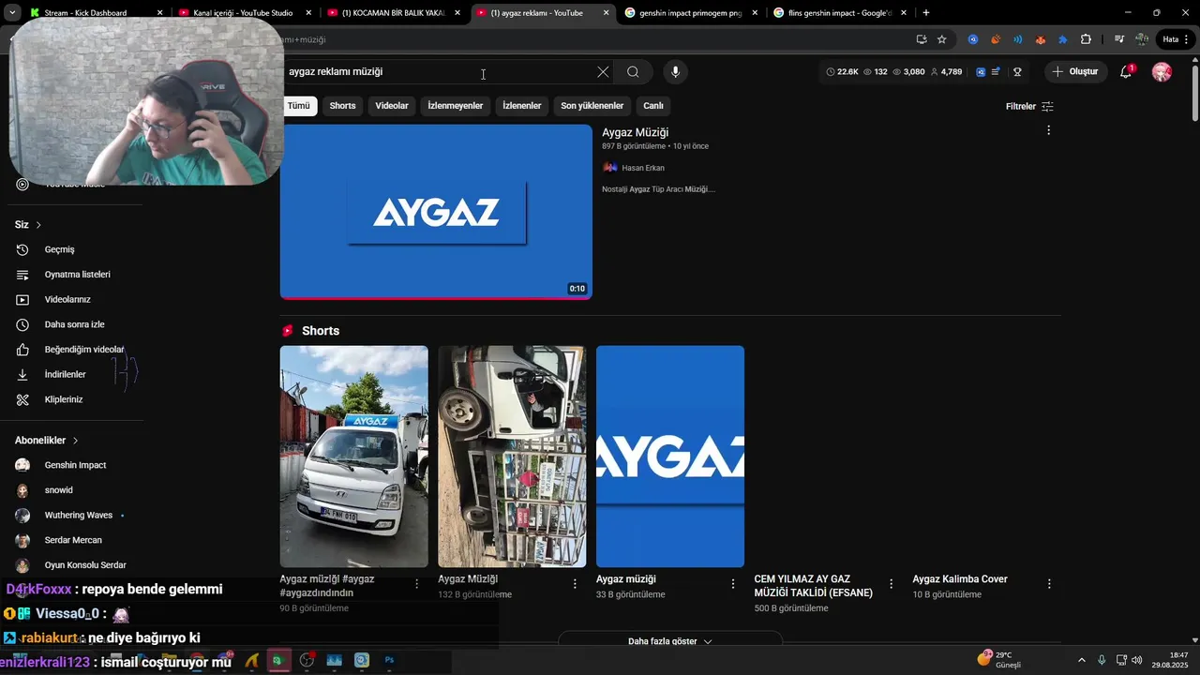Viewport: 1200px width, 675px height.
Task: Open the Filtreler filter panel
Action: (x=1029, y=107)
